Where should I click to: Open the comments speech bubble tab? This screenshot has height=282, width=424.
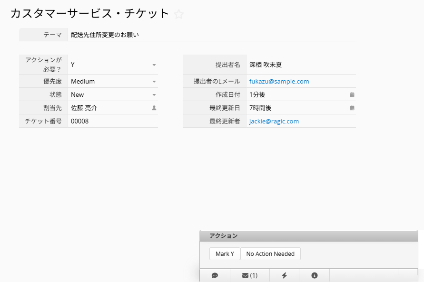[215, 275]
